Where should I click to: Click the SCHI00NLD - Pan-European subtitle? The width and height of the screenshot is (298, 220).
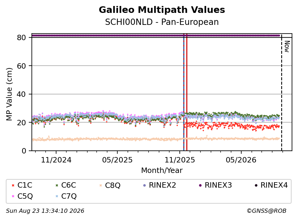click(162, 22)
